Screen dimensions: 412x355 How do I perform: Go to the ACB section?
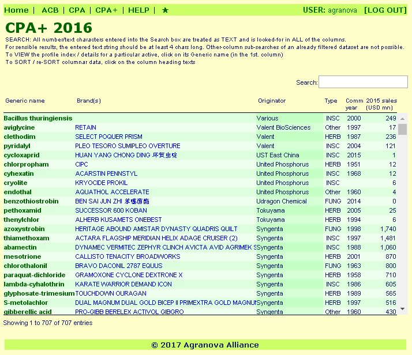[50, 10]
